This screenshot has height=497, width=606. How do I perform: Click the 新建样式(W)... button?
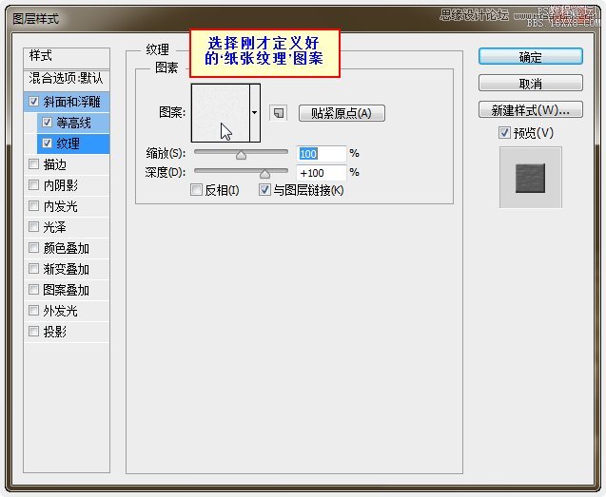pyautogui.click(x=530, y=110)
